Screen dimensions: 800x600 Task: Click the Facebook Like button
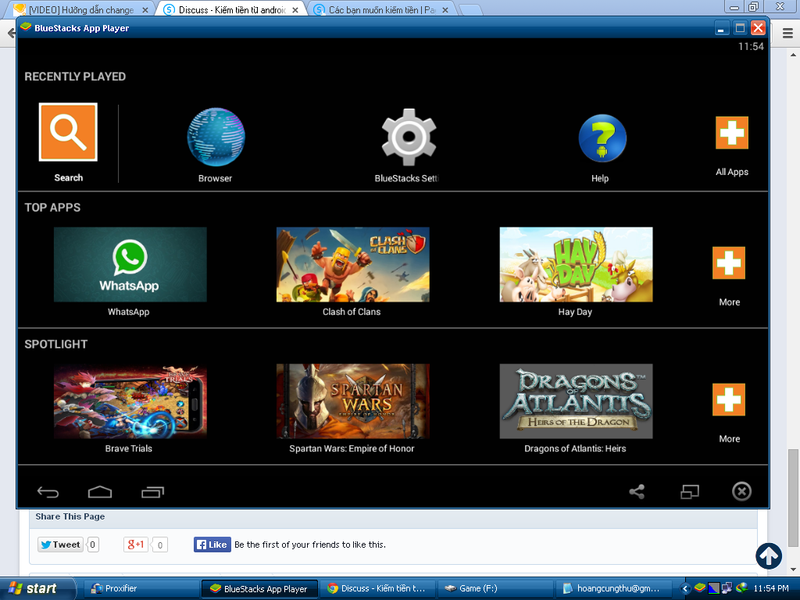[212, 545]
